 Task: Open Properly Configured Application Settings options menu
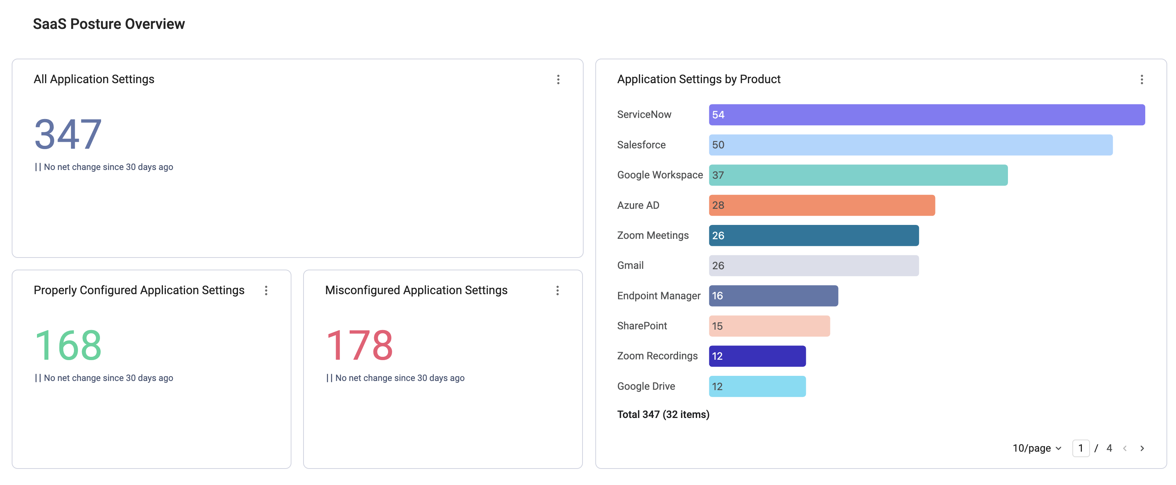(266, 290)
